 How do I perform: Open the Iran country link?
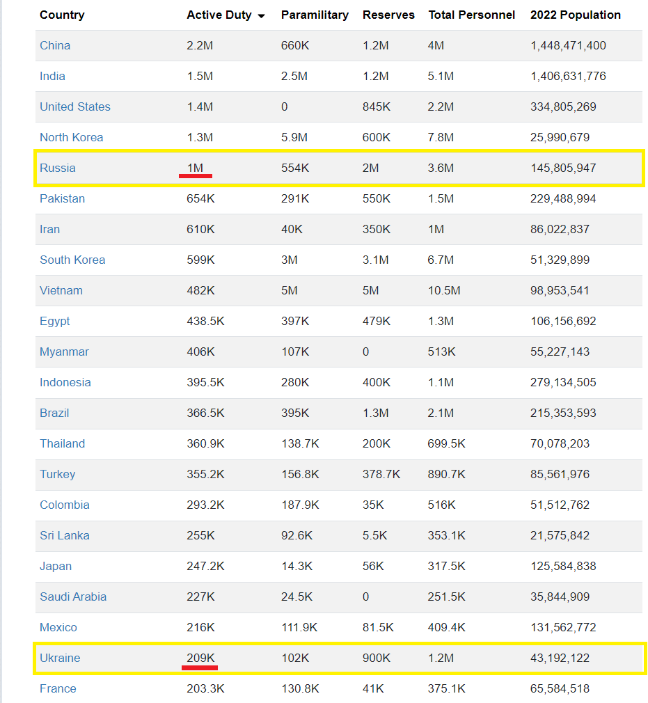[x=49, y=229]
